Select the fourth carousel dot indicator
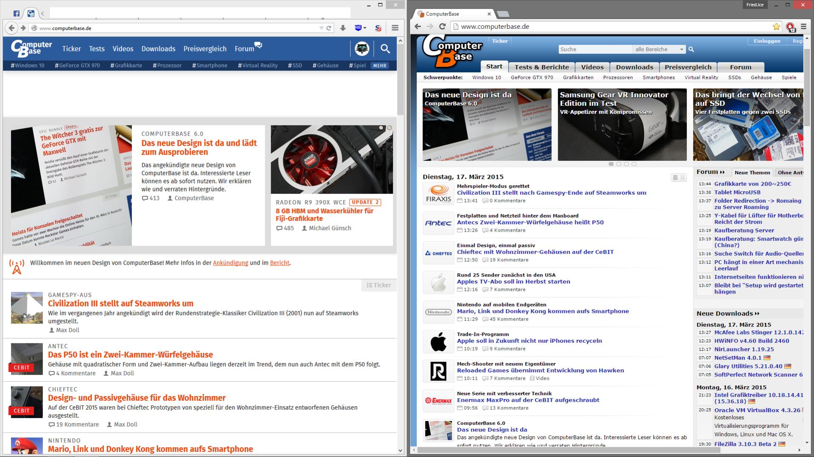This screenshot has height=457, width=814. [634, 164]
